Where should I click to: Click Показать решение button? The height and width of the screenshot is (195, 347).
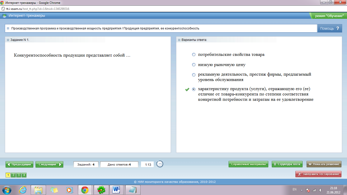click(x=324, y=164)
